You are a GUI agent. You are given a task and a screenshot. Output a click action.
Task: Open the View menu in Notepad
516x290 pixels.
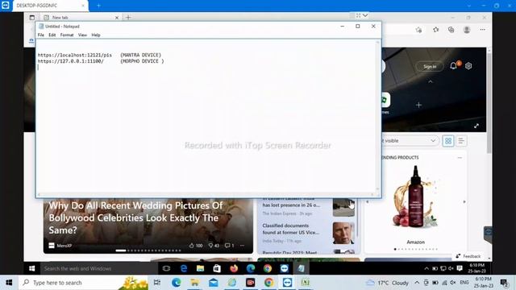click(x=82, y=35)
